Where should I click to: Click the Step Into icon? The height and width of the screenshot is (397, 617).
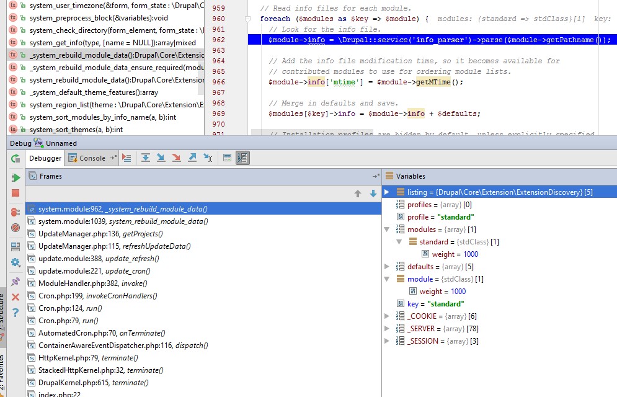click(x=161, y=158)
